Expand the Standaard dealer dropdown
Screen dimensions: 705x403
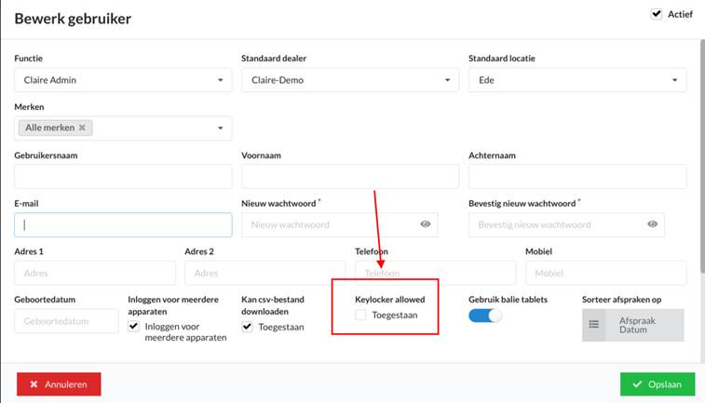[x=350, y=80]
